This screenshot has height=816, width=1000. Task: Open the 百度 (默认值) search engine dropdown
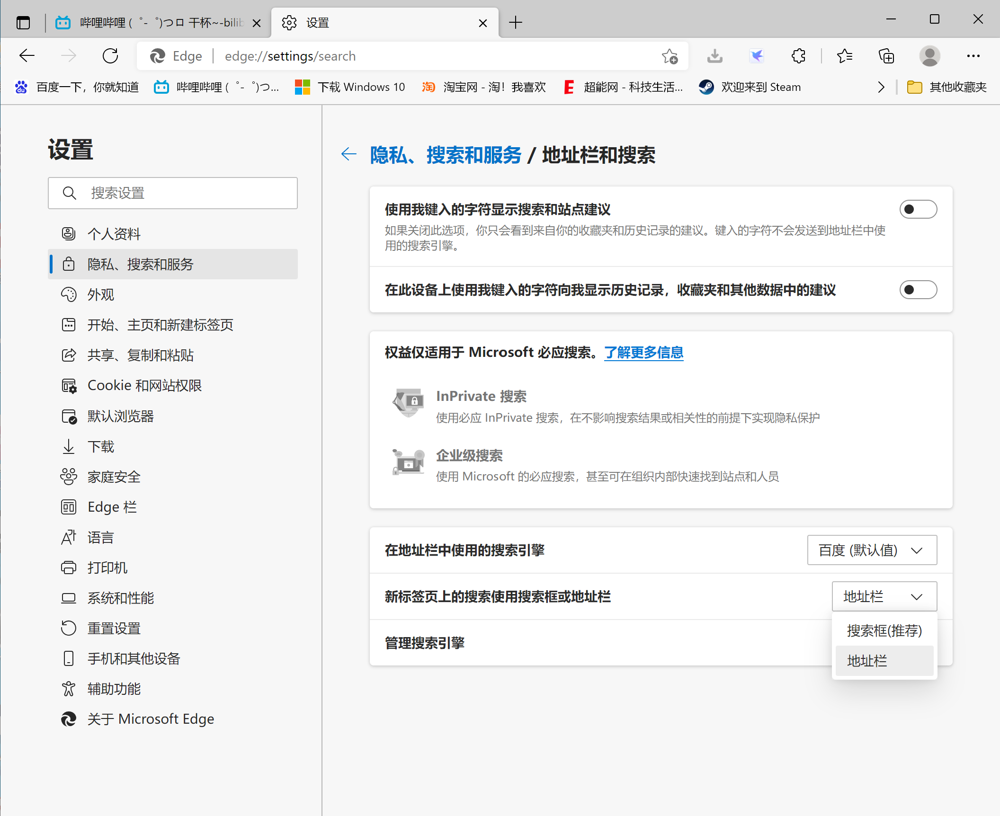(x=872, y=550)
